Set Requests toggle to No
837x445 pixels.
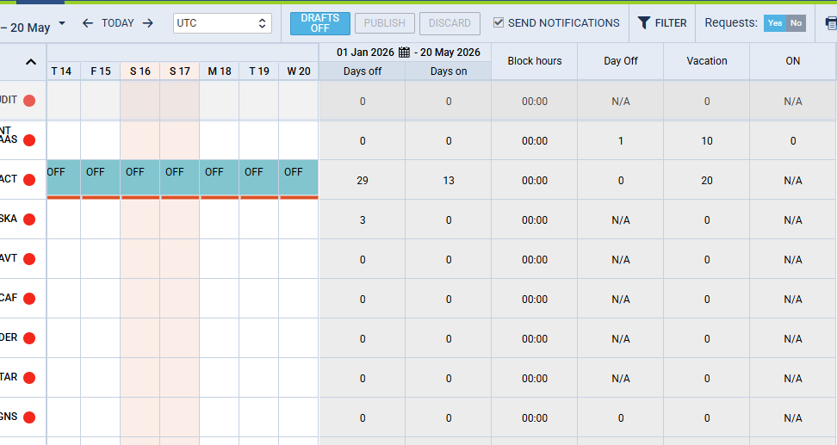(x=796, y=23)
